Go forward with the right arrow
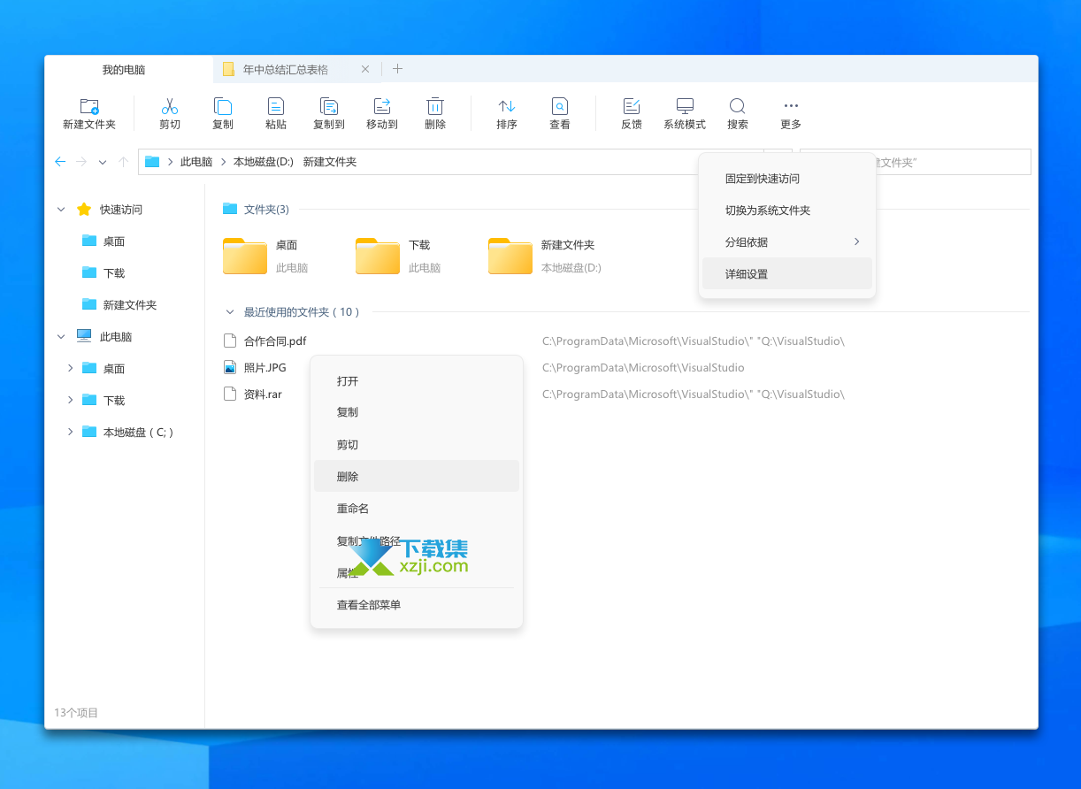Viewport: 1081px width, 789px height. click(81, 162)
